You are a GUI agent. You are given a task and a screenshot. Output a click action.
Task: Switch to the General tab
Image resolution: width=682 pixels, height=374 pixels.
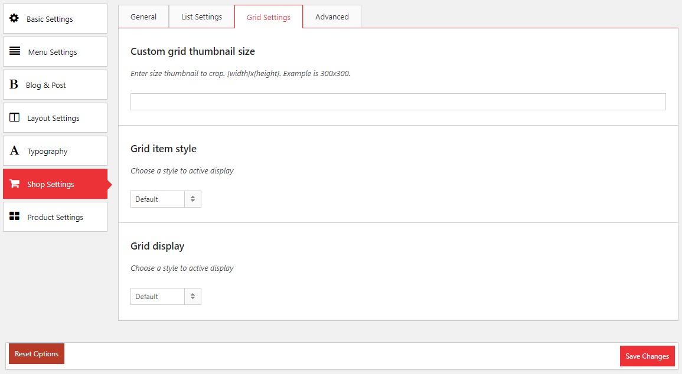[x=143, y=17]
